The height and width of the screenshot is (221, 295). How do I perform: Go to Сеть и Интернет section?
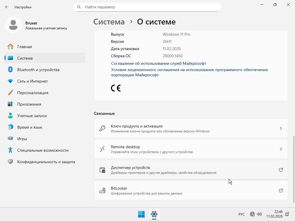[45, 81]
